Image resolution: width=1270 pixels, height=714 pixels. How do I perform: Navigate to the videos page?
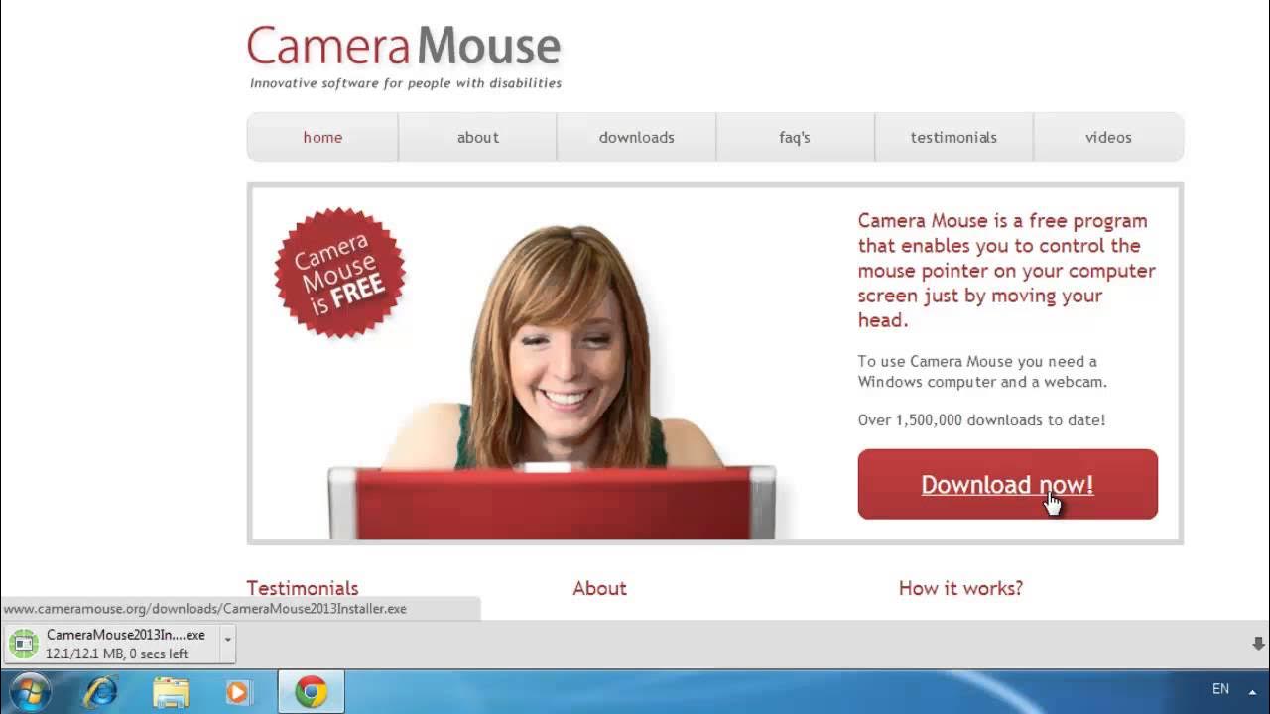coord(1108,138)
